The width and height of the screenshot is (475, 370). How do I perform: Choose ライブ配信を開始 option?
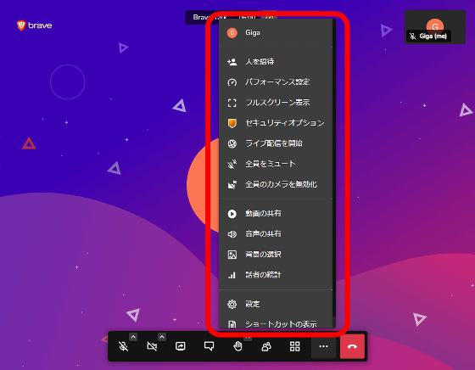(276, 143)
